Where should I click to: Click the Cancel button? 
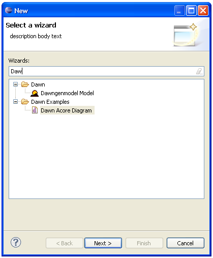coord(186,243)
